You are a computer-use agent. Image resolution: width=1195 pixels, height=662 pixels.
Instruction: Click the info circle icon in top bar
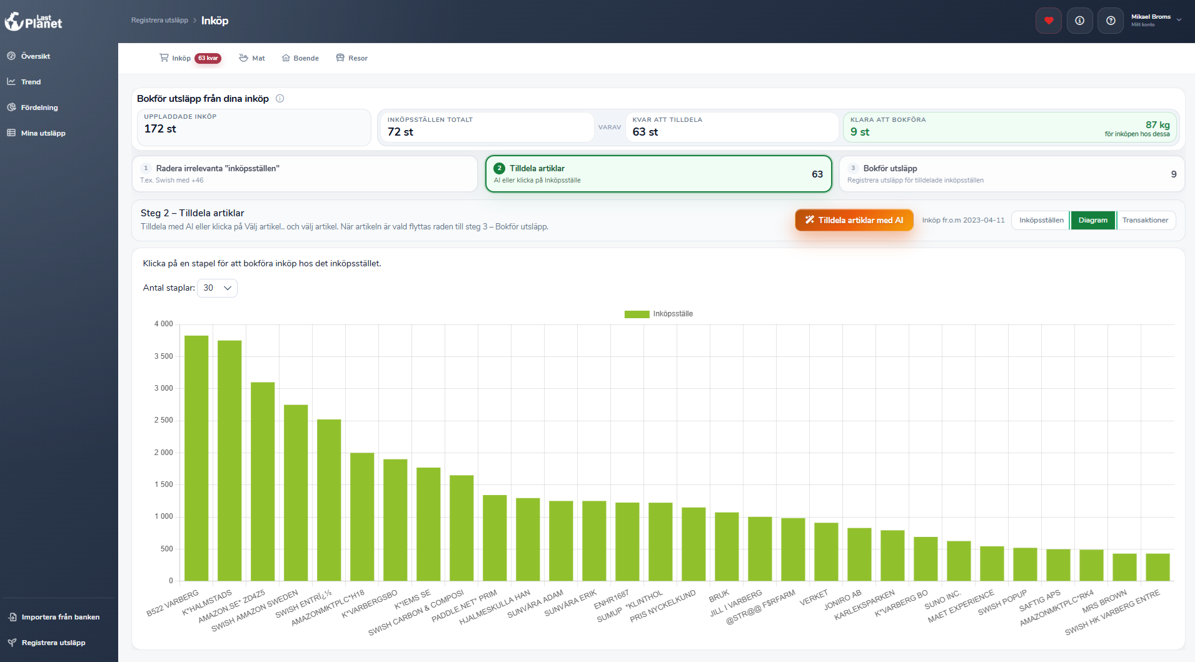click(1080, 21)
